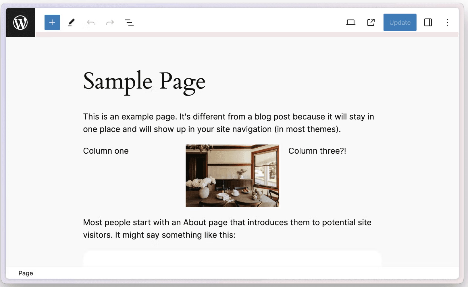
Task: Click the WordPress logo to exit editor
Action: [x=20, y=22]
